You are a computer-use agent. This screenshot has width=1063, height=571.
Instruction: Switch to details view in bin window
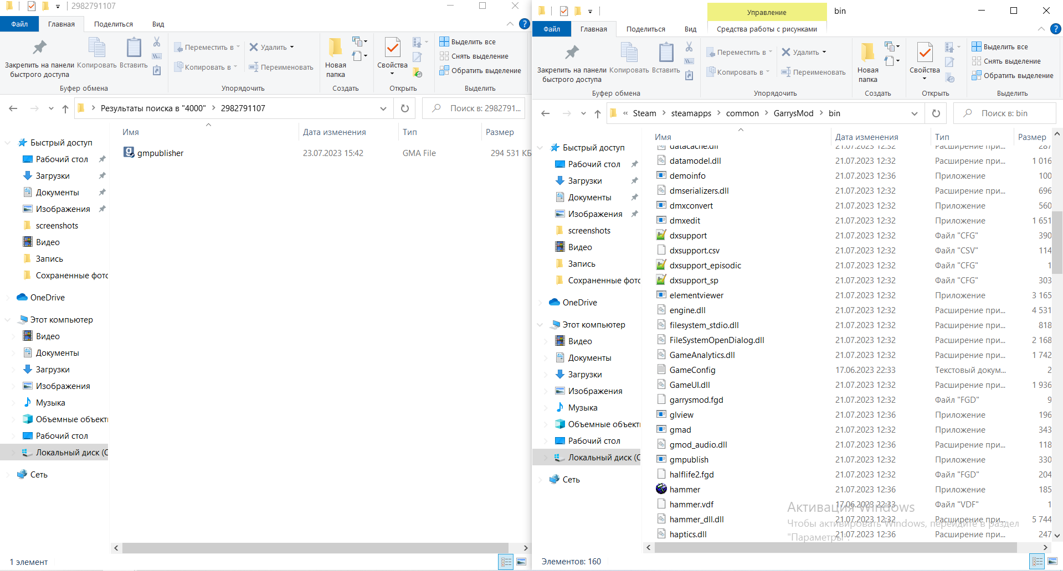pos(1038,562)
